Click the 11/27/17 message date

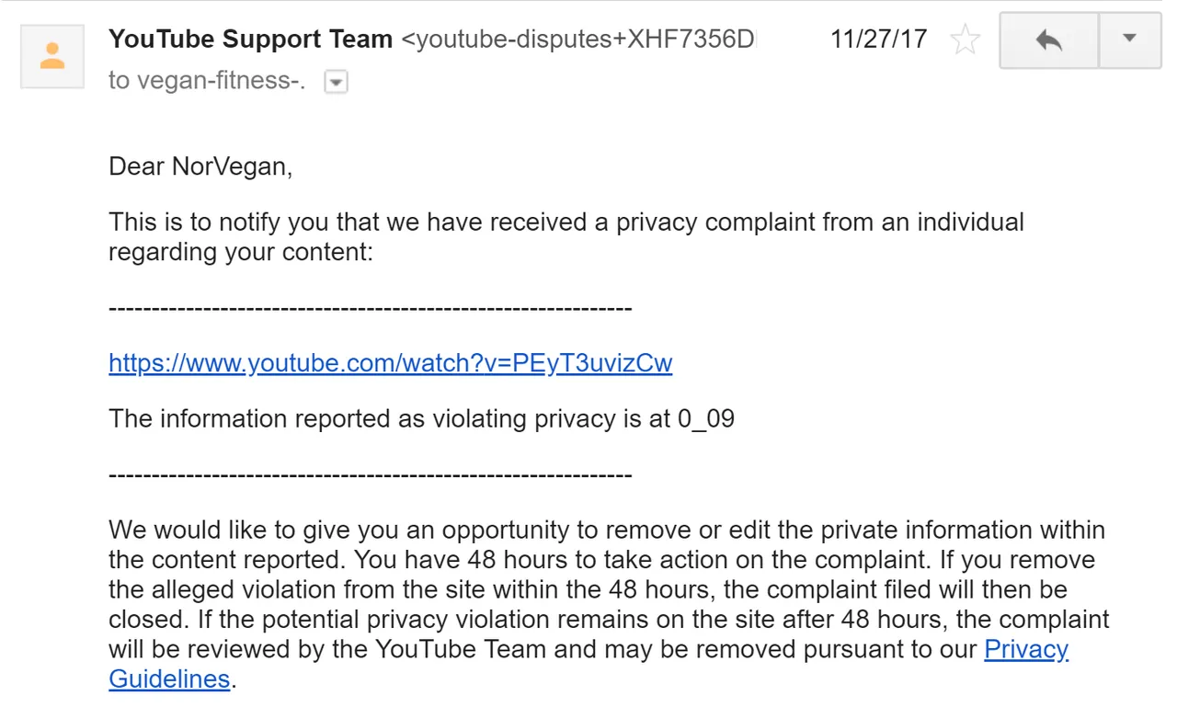tap(878, 40)
